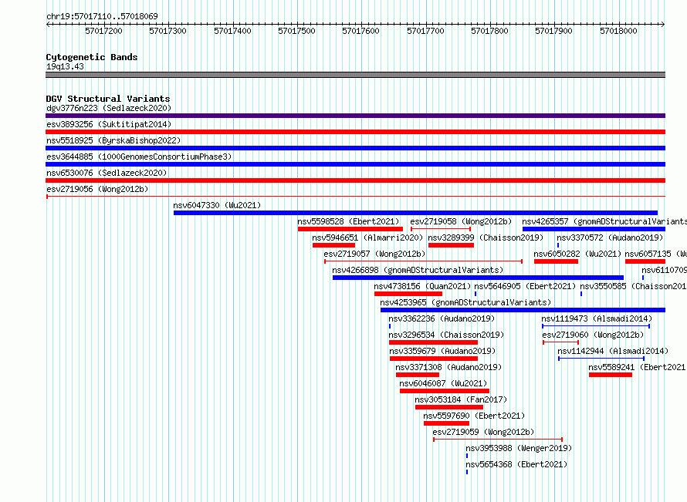Select variant nsv3371308 (Audano2019)
687x502 pixels.
(448, 367)
